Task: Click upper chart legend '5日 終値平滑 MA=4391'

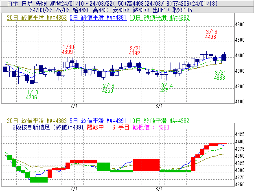Action: (x=98, y=18)
